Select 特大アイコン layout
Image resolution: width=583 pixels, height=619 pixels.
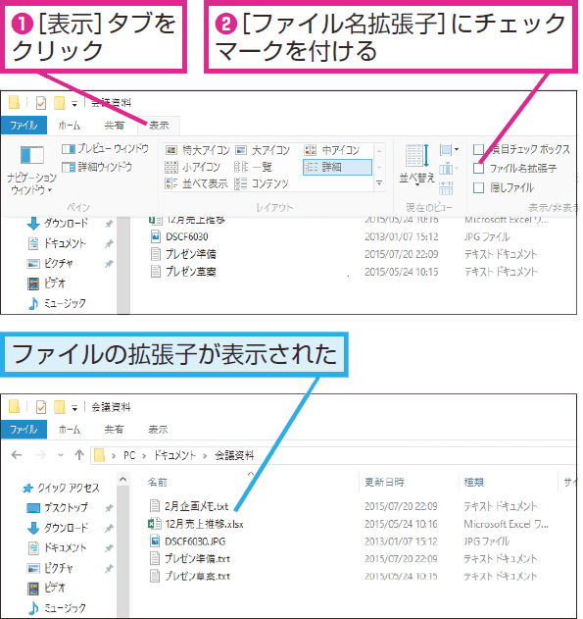point(198,150)
